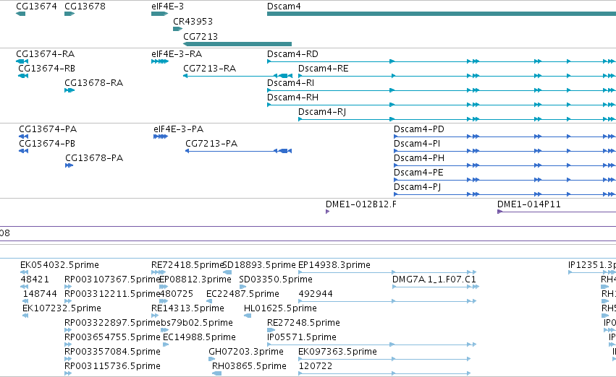The height and width of the screenshot is (377, 616).
Task: Open EST SD03350.5prime
Action: 275,279
